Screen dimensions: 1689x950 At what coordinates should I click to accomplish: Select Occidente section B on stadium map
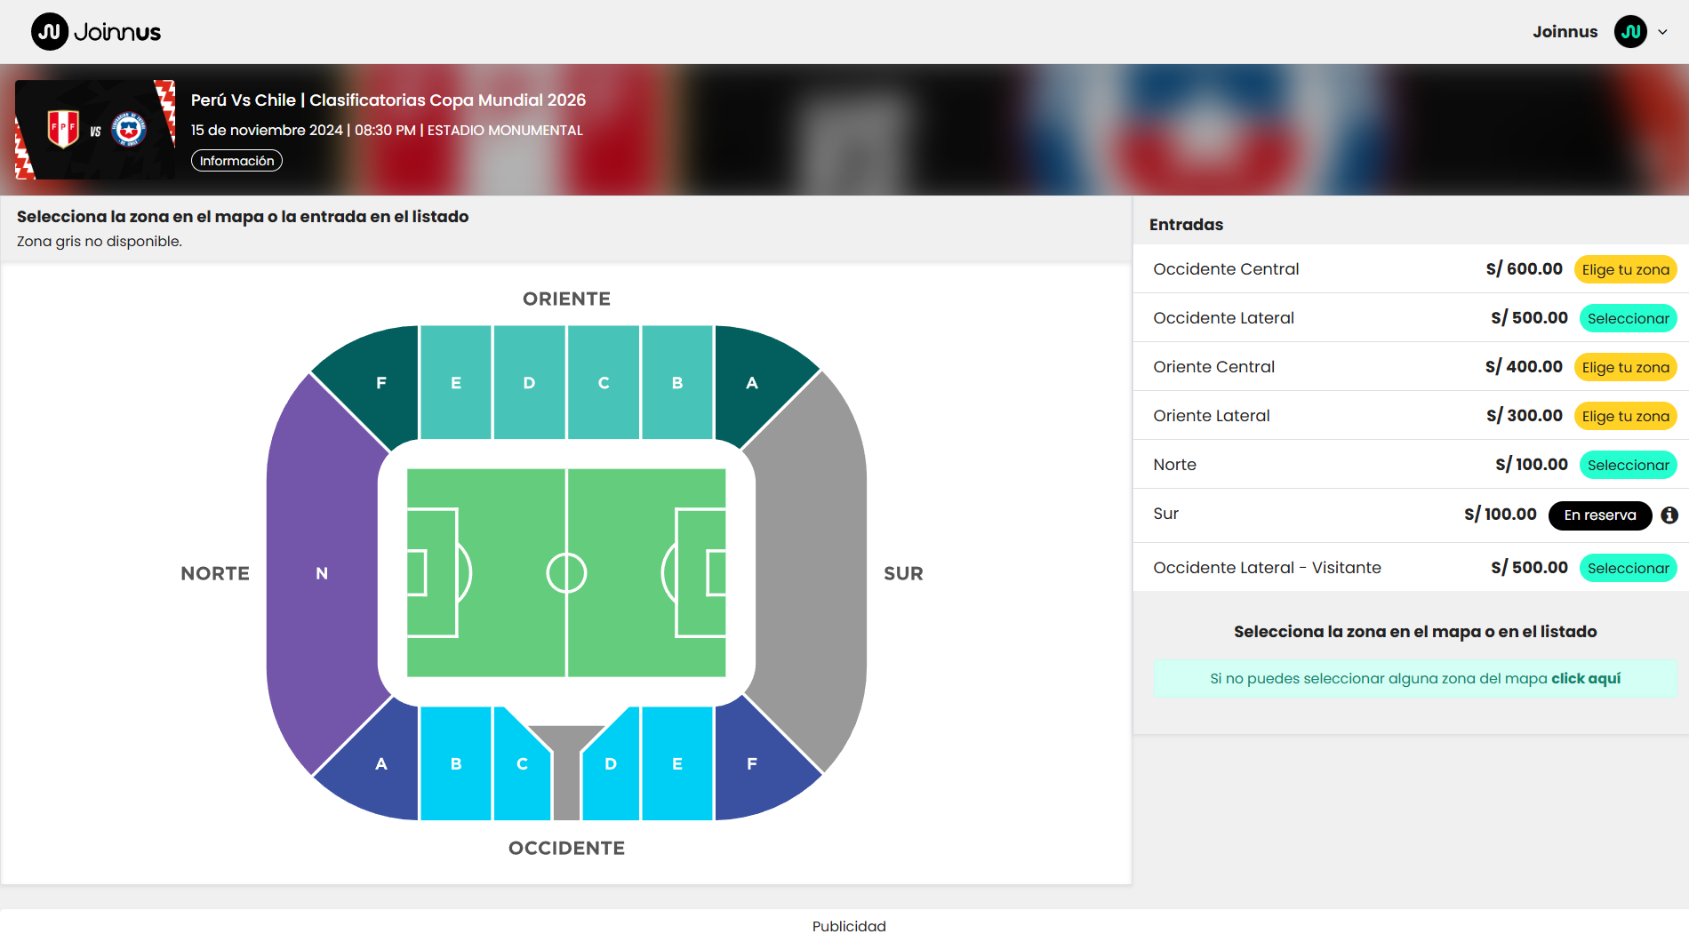[x=455, y=763]
